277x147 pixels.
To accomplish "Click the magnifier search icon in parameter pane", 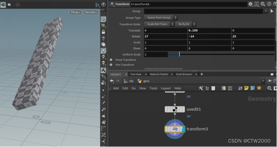I will [x=263, y=4].
